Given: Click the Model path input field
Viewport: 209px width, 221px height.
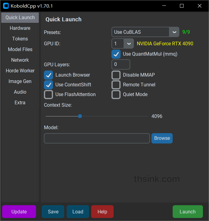Looking at the screenshot, I should (97, 138).
